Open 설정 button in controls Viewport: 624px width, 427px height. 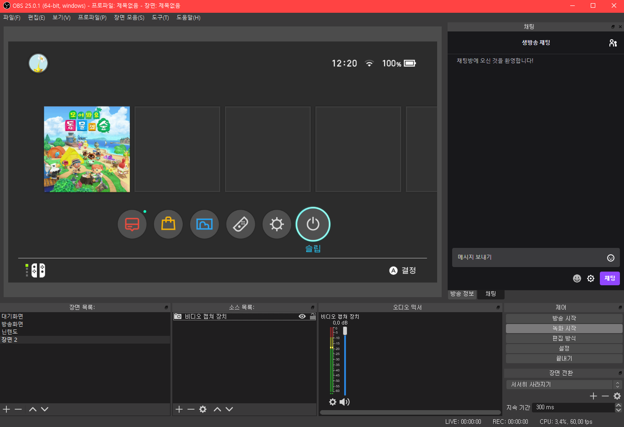point(564,348)
